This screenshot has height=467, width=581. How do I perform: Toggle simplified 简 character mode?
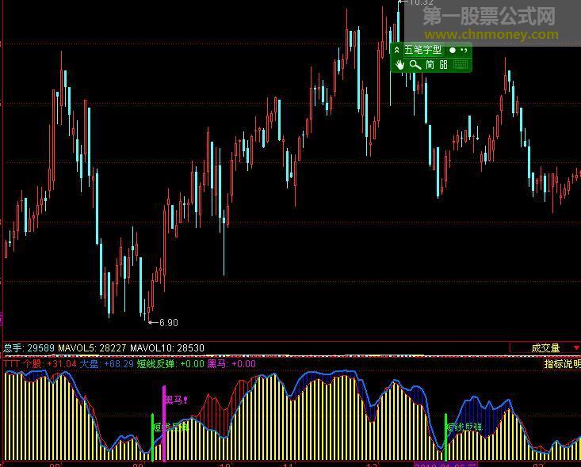point(430,65)
